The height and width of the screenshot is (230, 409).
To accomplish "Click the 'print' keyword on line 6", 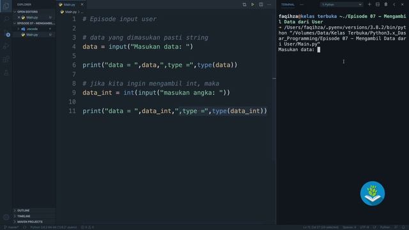I will point(91,65).
